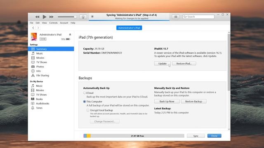The image size is (264, 148).
Task: Click the yellow segment of storage bar
Action: pyautogui.click(x=89, y=136)
